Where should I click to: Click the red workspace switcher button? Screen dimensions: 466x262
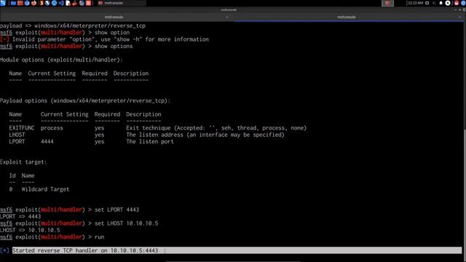pyautogui.click(x=387, y=3)
